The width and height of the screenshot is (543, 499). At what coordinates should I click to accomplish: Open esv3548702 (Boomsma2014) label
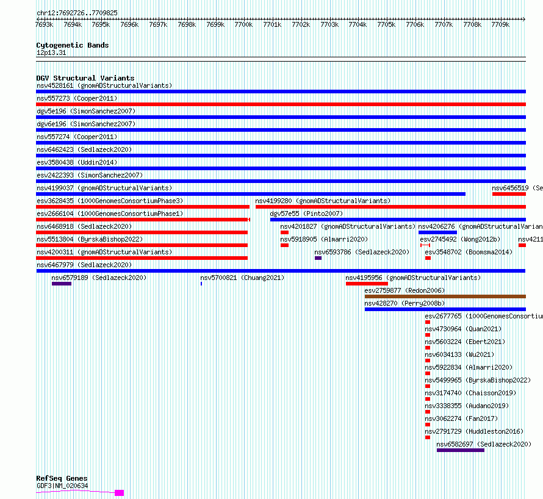tap(469, 252)
